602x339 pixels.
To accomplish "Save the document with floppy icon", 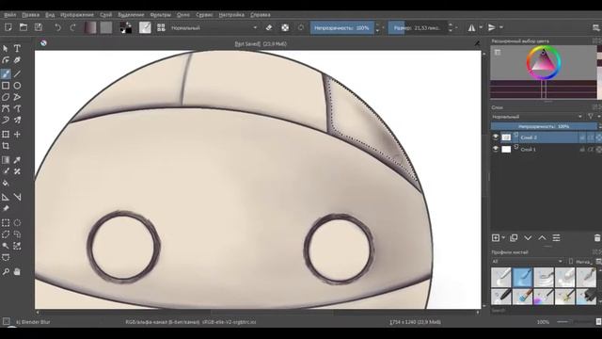I will (x=39, y=27).
